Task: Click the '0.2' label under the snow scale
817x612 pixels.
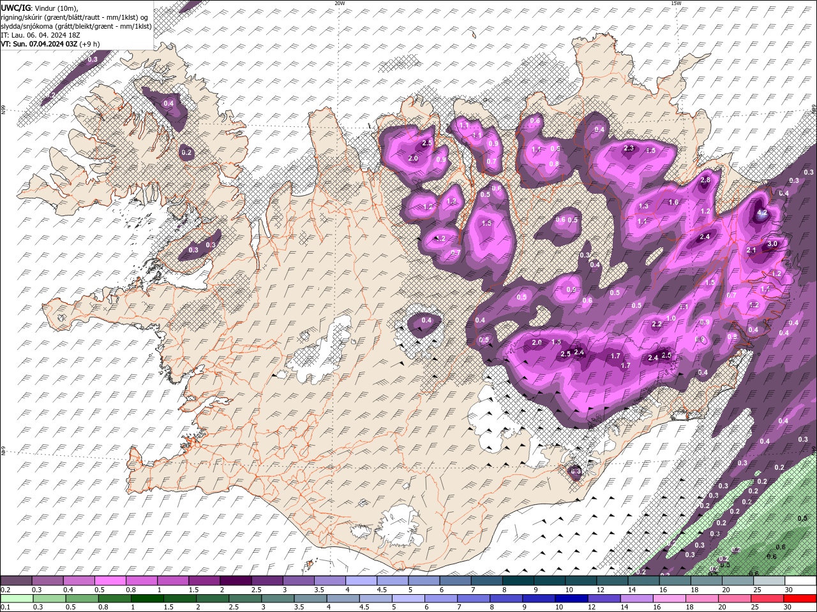Action: point(4,590)
